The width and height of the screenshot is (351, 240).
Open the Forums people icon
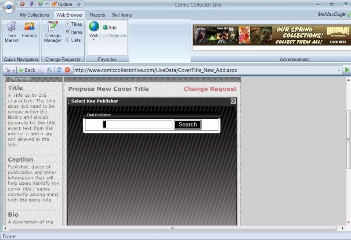click(x=29, y=30)
